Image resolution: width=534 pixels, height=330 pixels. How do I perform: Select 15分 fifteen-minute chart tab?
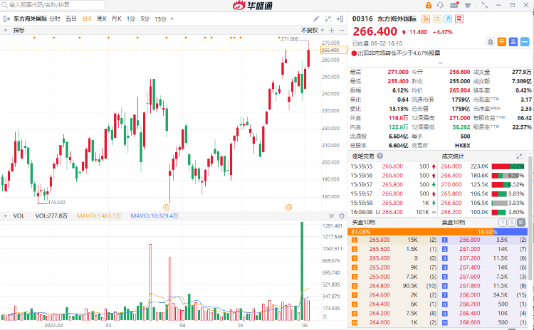[x=160, y=18]
